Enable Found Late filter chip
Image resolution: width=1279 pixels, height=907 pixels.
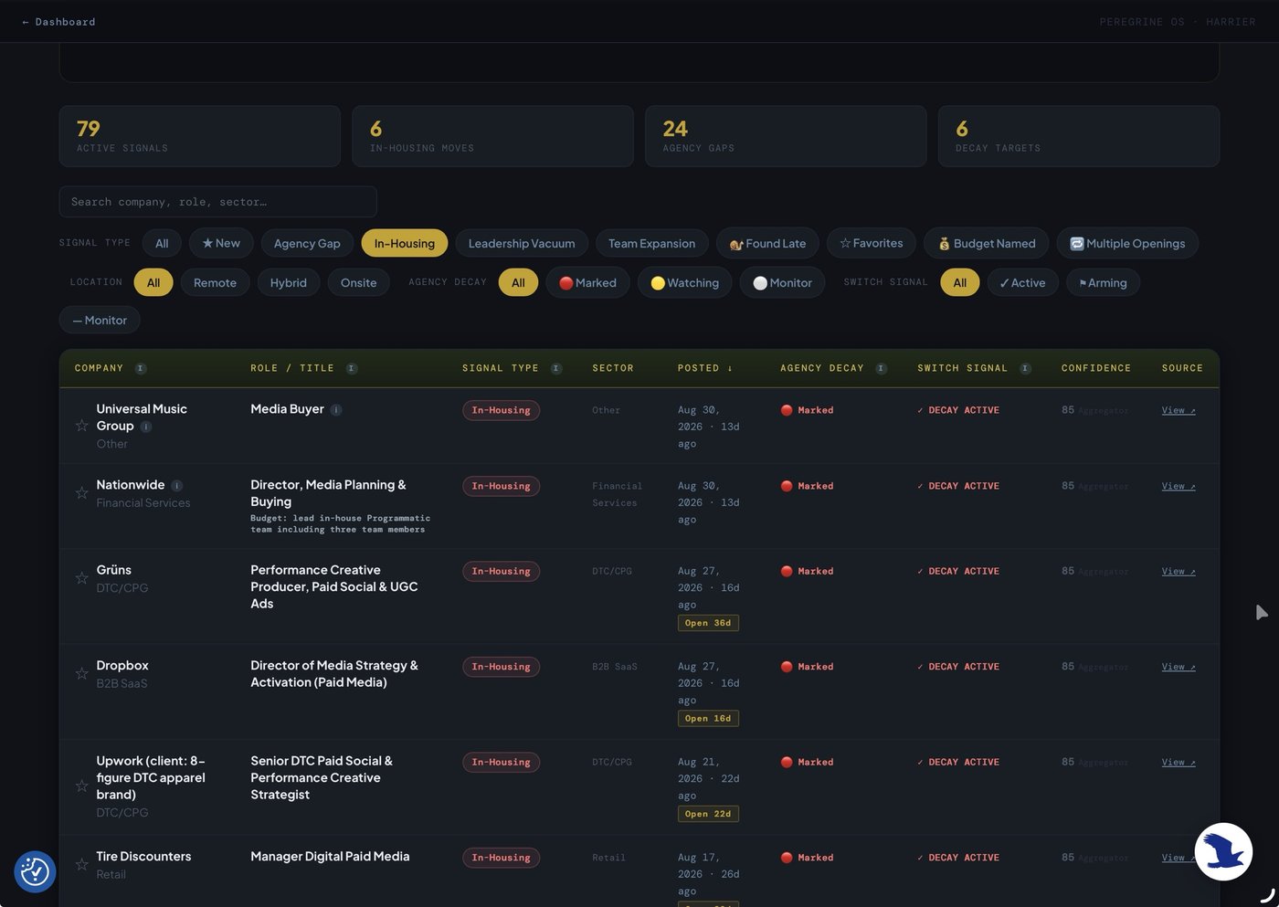pyautogui.click(x=767, y=243)
